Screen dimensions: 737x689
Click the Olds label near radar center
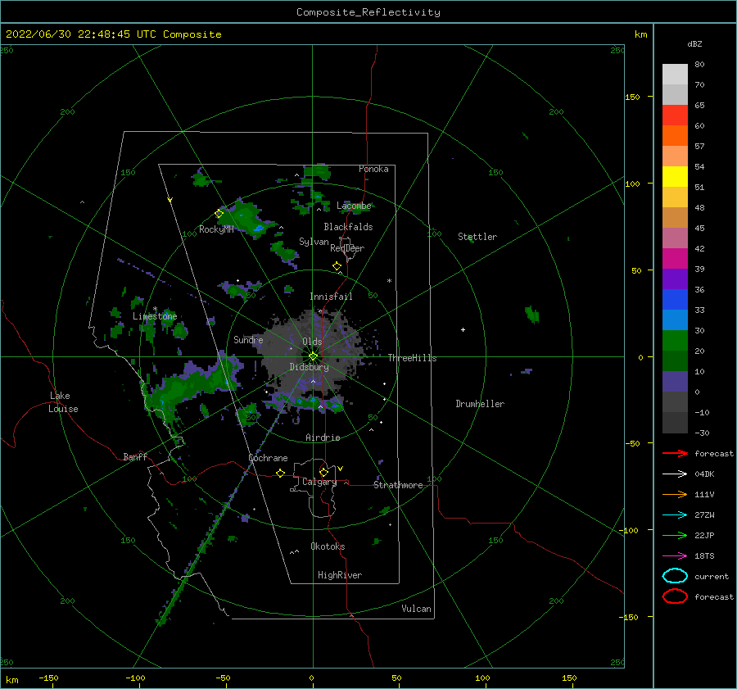[x=312, y=342]
